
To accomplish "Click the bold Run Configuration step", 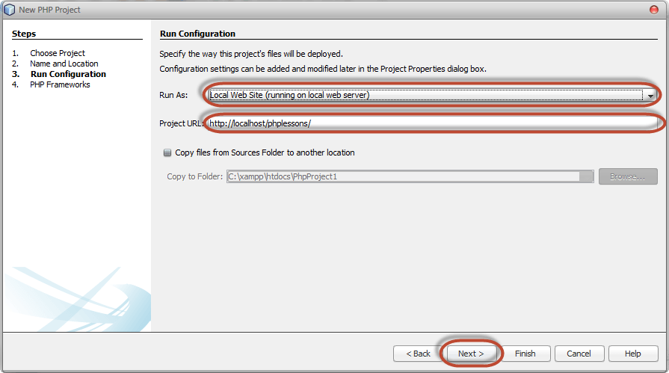I will pos(68,74).
